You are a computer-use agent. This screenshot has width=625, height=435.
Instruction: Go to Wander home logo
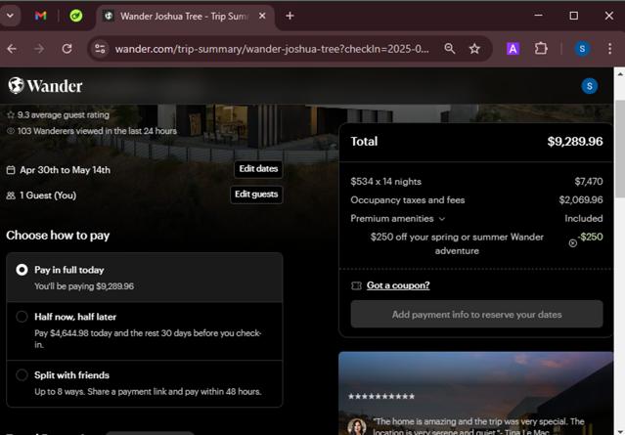click(x=45, y=86)
